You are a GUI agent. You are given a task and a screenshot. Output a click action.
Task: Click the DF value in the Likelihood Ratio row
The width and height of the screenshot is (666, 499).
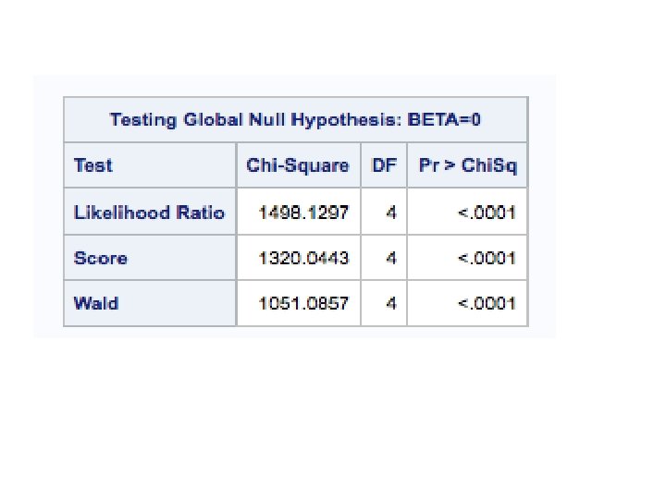[392, 213]
